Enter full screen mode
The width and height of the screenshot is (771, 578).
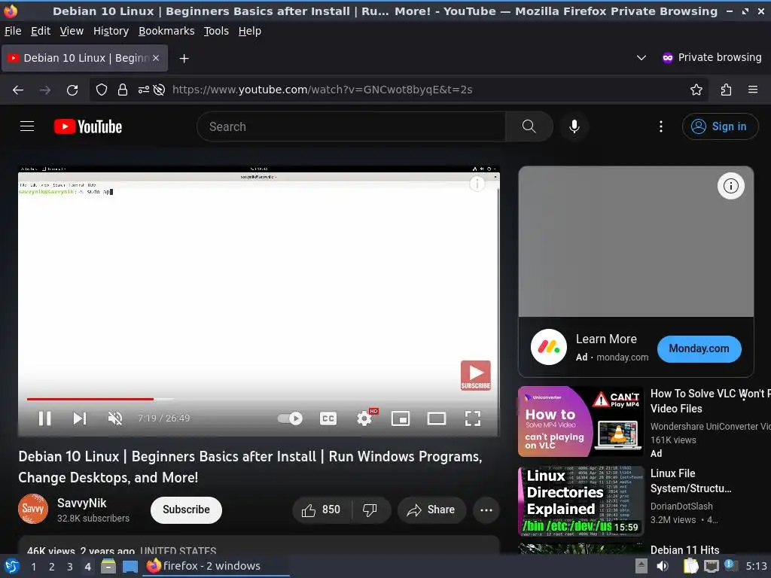click(x=473, y=418)
